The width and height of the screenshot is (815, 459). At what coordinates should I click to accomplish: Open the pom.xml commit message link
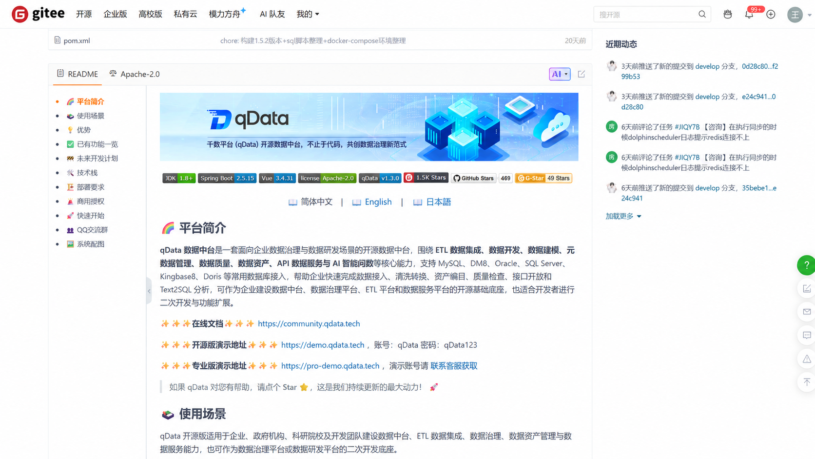pos(313,40)
